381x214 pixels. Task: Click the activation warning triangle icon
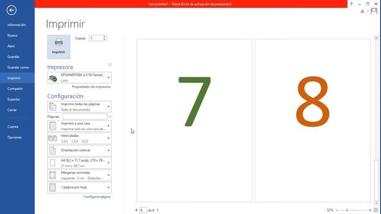(x=363, y=11)
